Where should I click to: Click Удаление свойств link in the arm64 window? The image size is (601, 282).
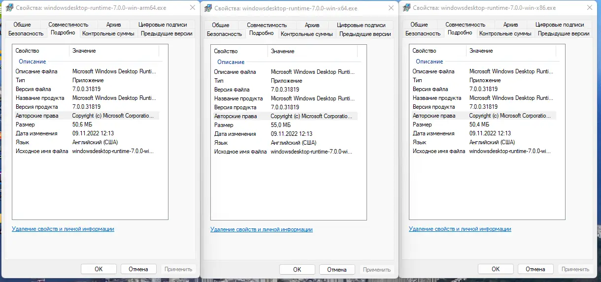click(x=63, y=229)
